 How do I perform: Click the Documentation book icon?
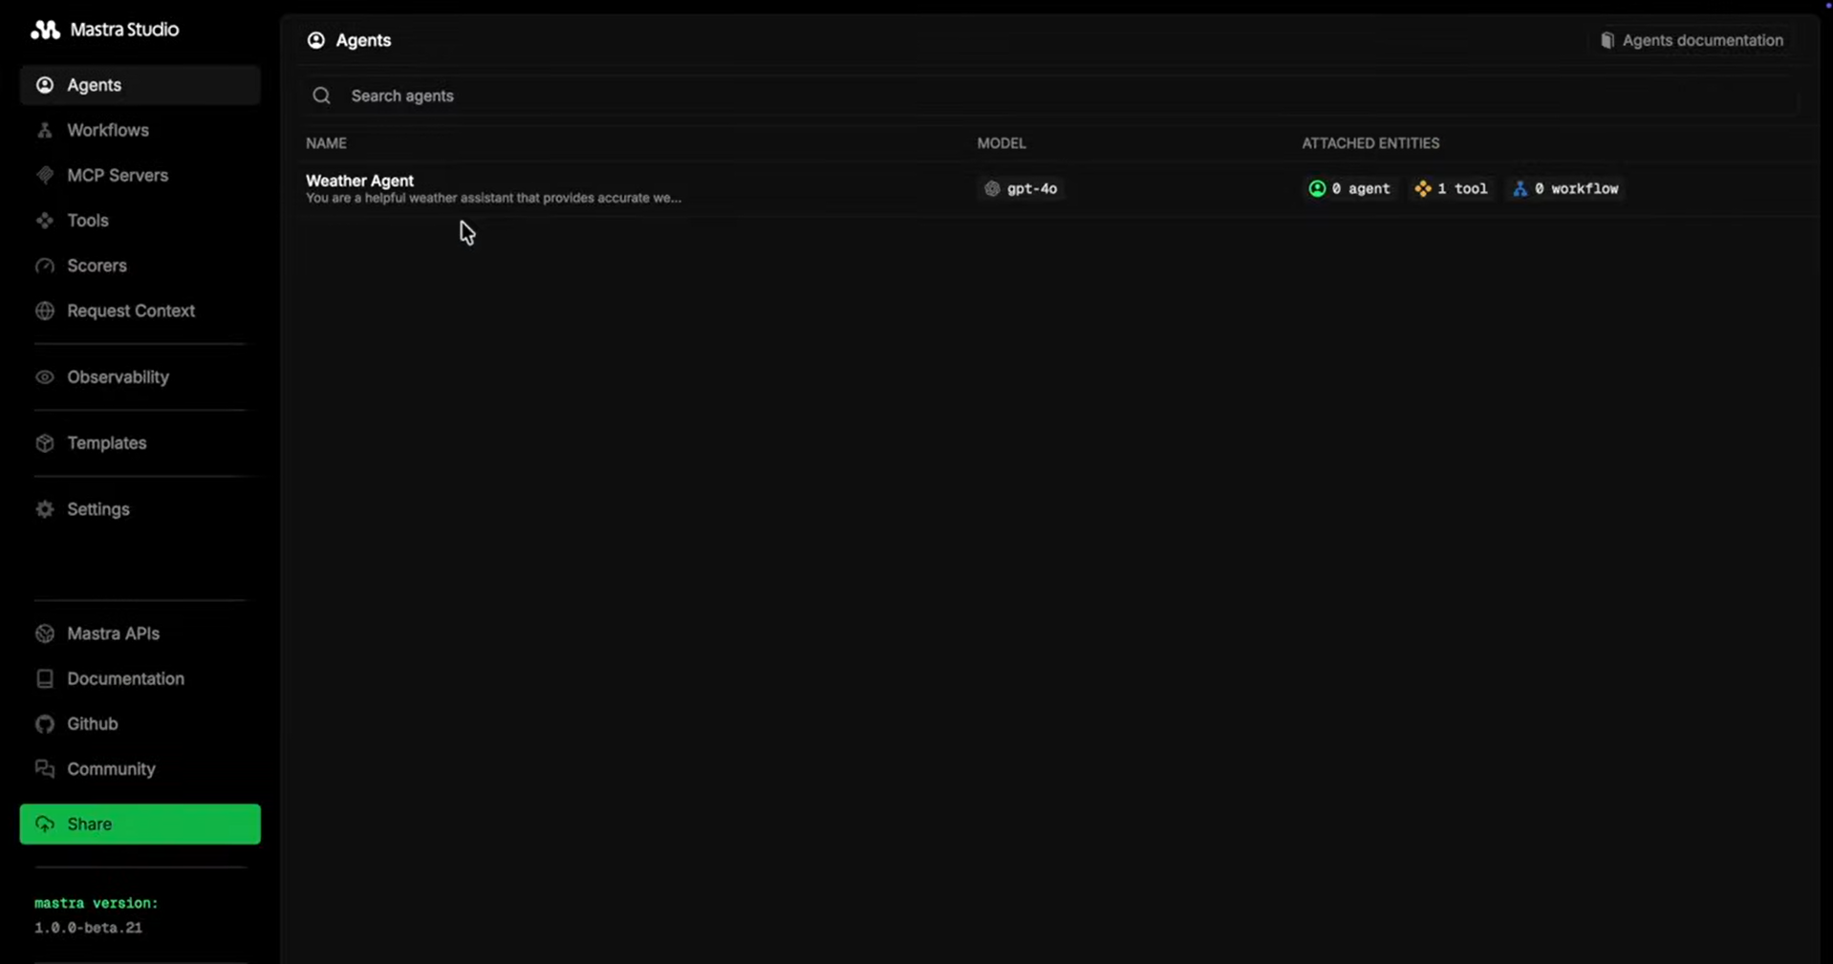click(x=45, y=678)
